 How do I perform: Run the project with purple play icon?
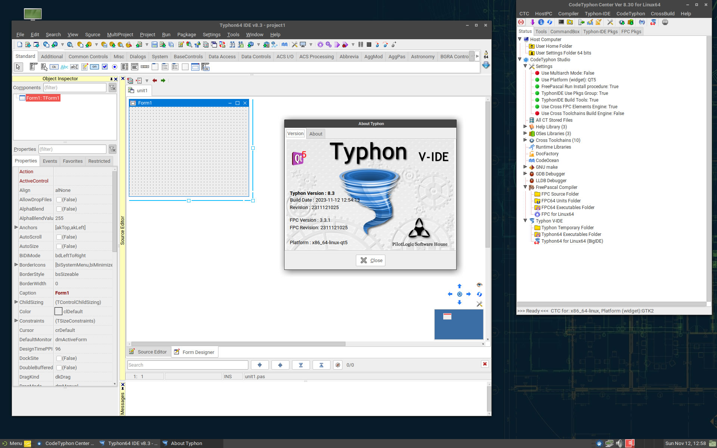pyautogui.click(x=337, y=45)
